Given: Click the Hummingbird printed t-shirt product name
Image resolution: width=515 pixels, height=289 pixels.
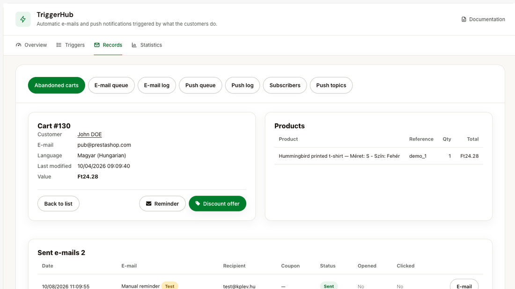Looking at the screenshot, I should [339, 156].
